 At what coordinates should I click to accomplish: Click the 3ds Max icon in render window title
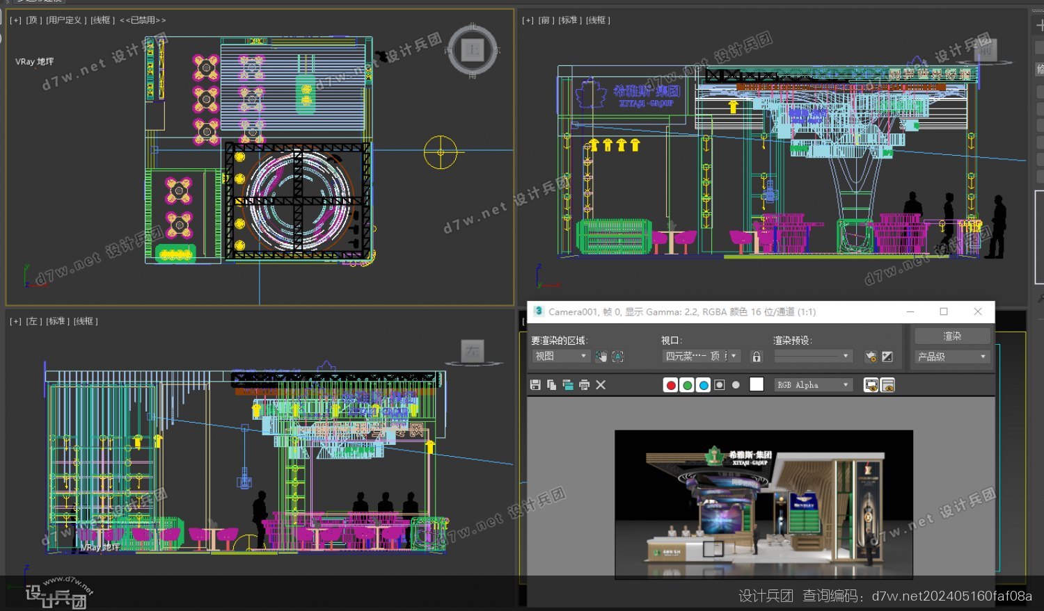point(538,311)
